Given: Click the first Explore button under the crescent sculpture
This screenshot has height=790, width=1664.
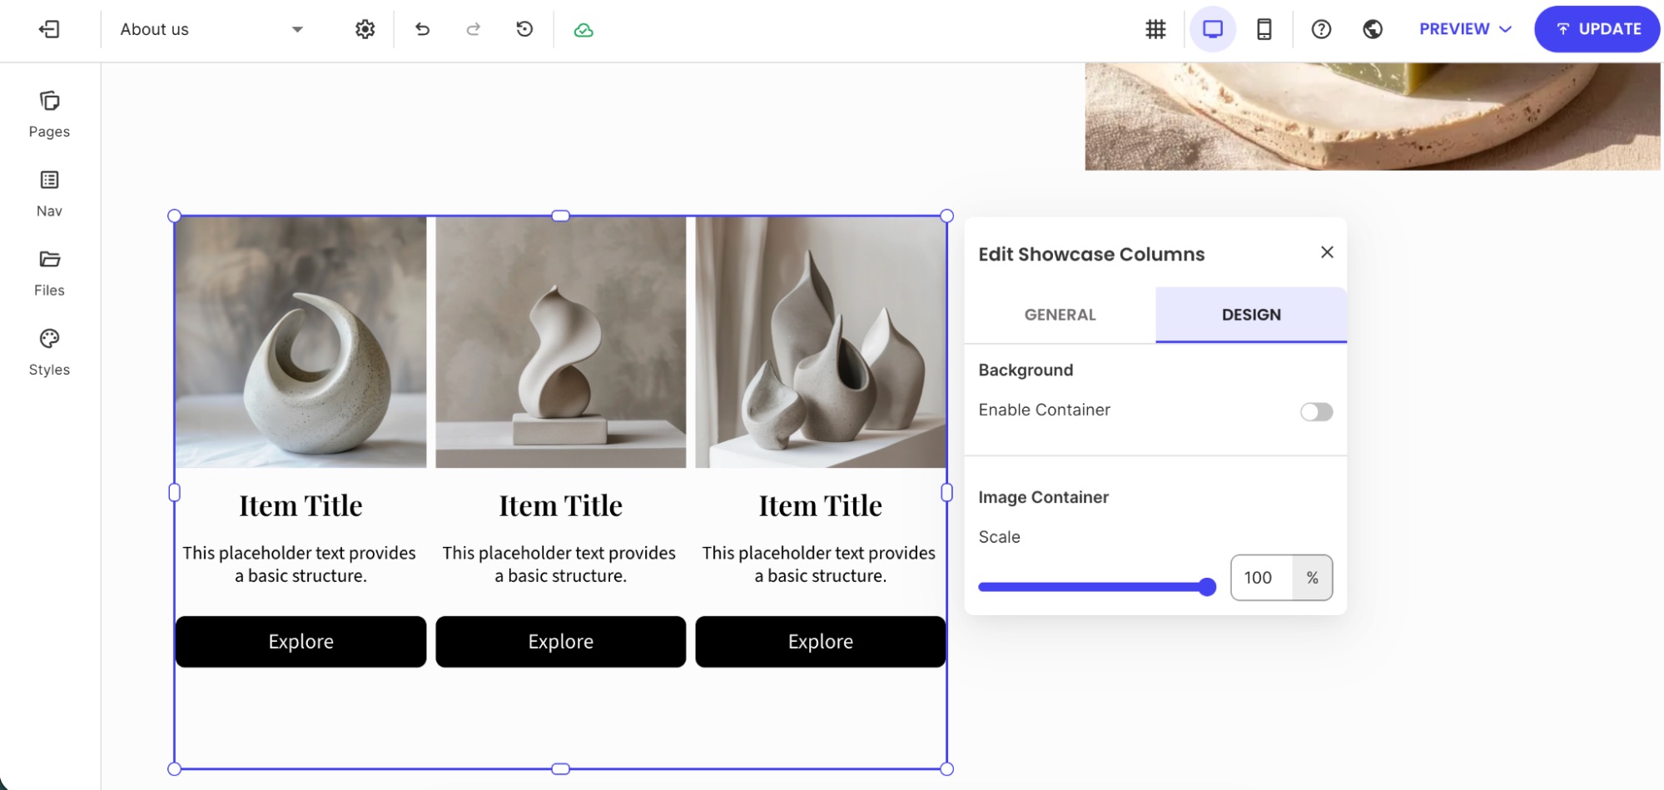Looking at the screenshot, I should click(x=301, y=642).
